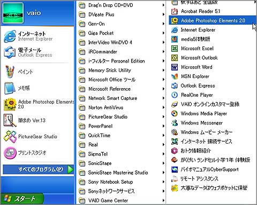
Task: Launch Windows Media Player icon
Action: coord(175,114)
